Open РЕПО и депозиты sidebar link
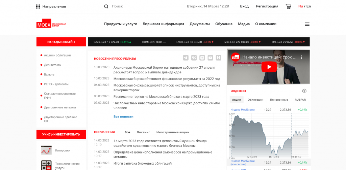Viewport: 346px width, 170px height. pos(56,84)
